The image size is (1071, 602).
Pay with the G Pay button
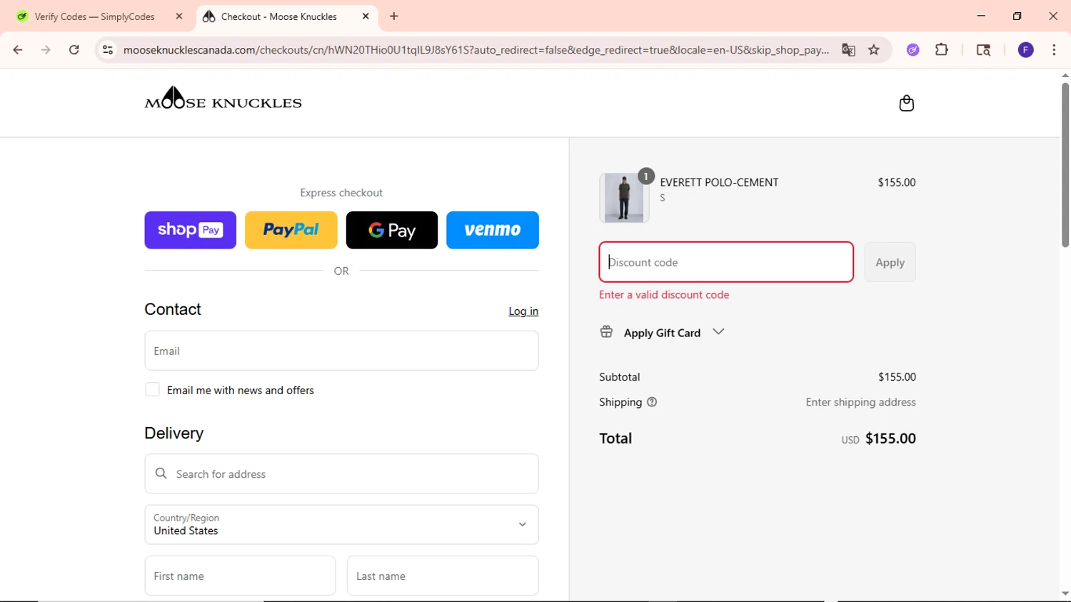coord(392,230)
